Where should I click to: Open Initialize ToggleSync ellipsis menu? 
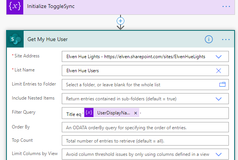(226, 7)
